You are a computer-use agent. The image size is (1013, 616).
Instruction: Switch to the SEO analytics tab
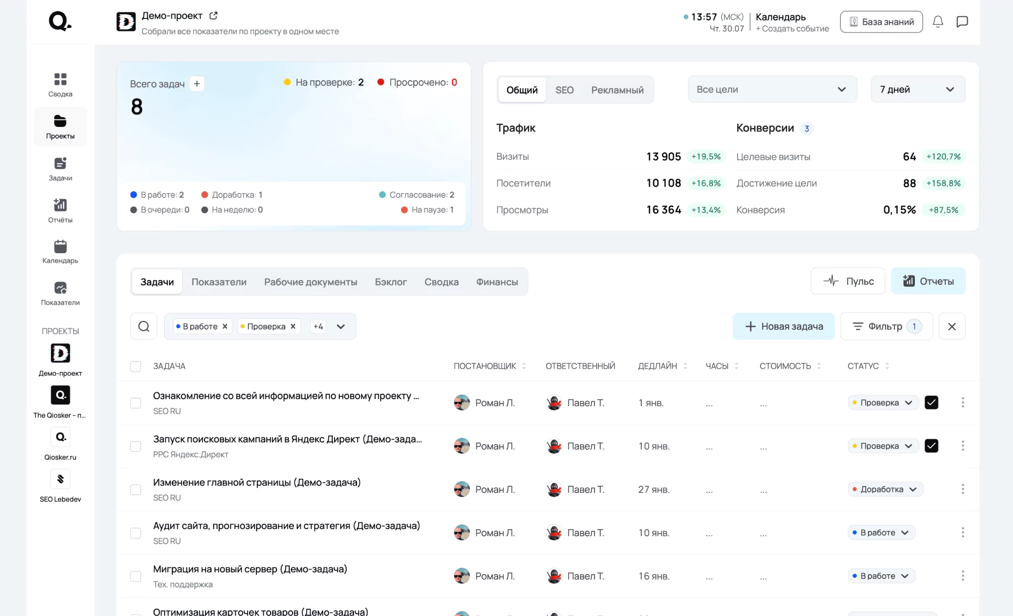pos(564,90)
